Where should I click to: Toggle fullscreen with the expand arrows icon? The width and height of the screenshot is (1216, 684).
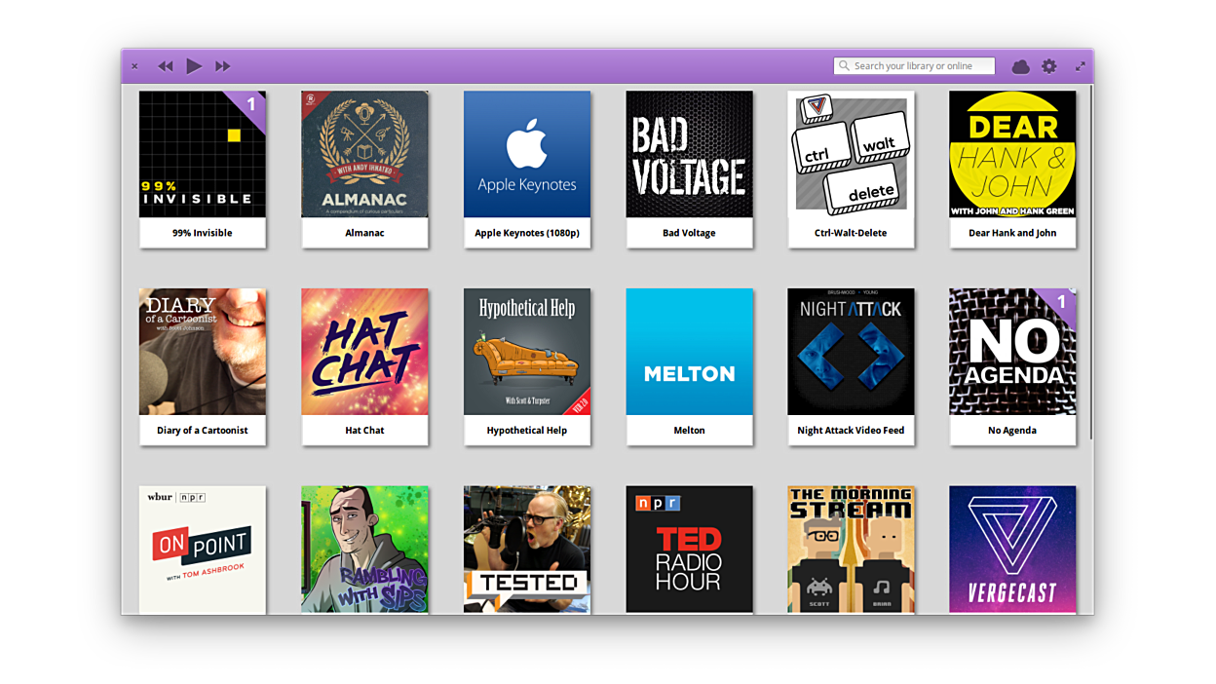(1080, 66)
